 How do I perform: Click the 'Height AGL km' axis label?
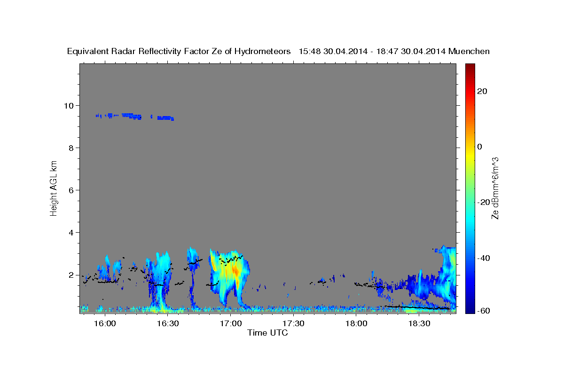(54, 188)
